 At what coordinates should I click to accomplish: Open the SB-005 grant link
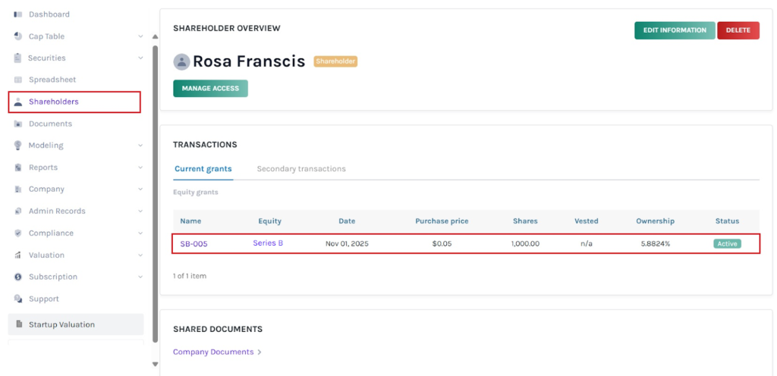click(x=193, y=244)
